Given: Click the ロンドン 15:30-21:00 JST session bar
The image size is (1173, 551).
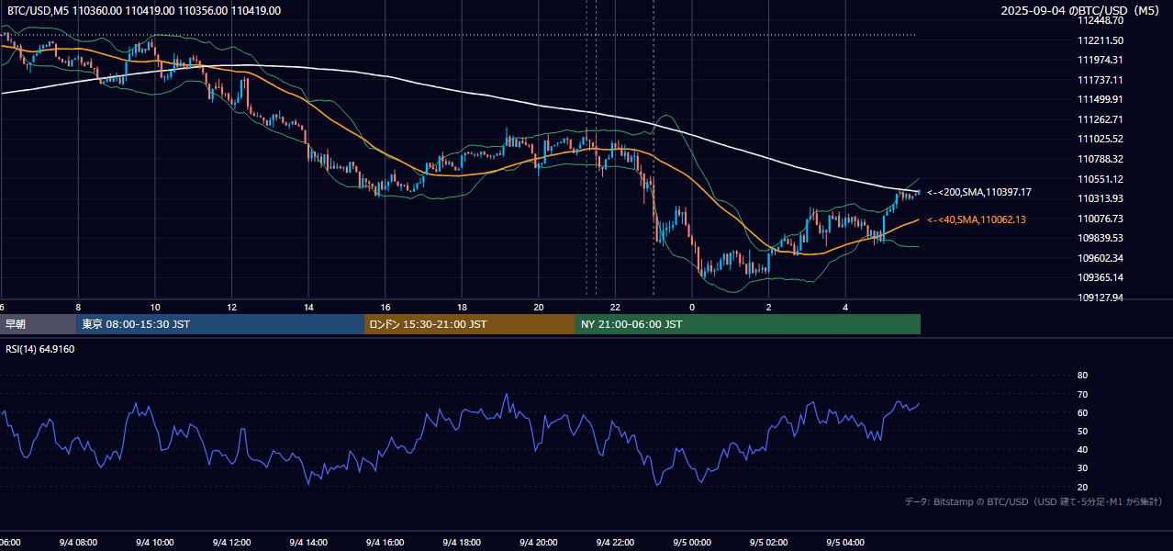Looking at the screenshot, I should 470,324.
